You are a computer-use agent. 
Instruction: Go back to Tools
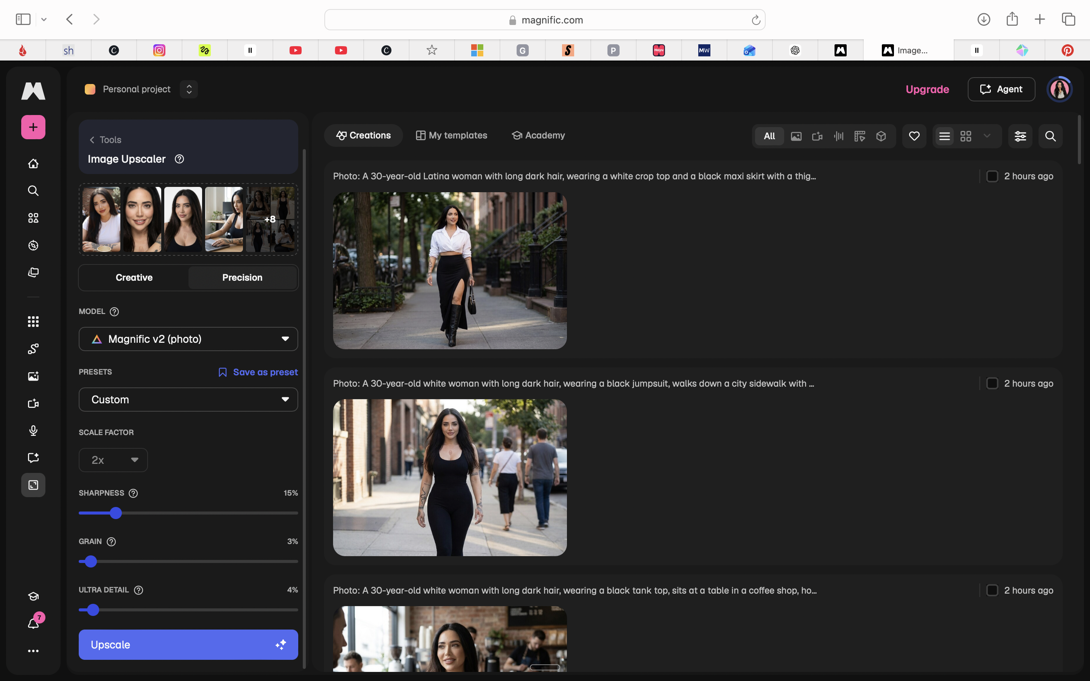tap(105, 140)
